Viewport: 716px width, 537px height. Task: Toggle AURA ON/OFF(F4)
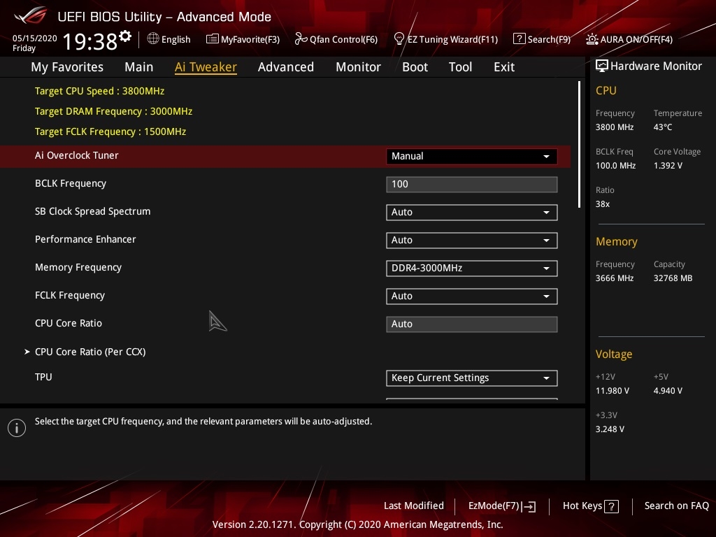pos(629,39)
